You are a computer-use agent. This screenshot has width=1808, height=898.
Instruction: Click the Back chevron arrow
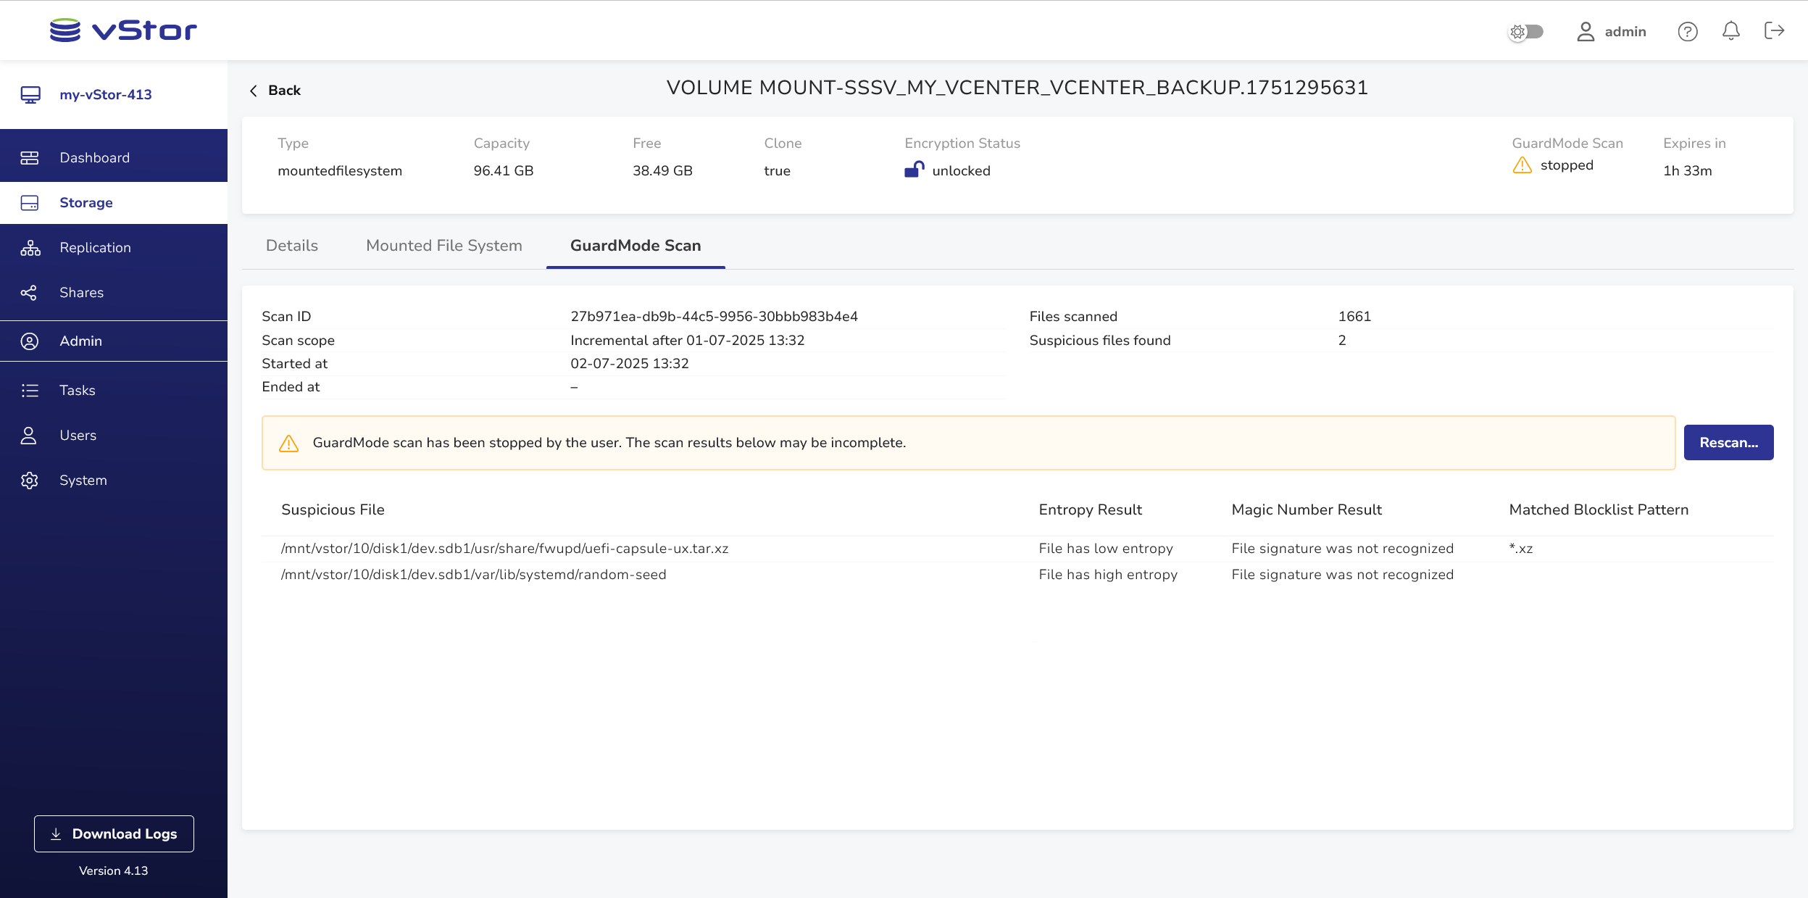click(254, 91)
